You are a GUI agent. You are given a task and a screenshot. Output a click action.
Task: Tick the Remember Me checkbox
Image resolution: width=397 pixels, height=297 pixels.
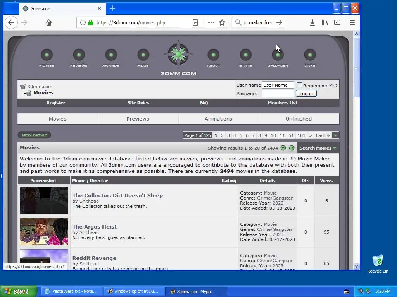(300, 85)
